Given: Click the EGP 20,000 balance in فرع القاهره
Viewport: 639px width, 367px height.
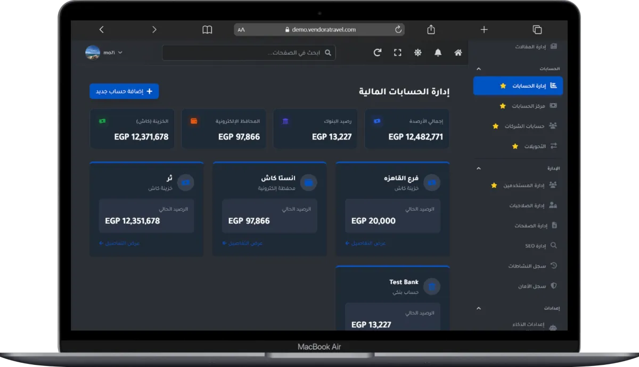Looking at the screenshot, I should (x=373, y=221).
